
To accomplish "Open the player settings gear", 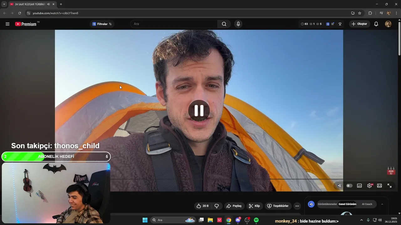I will click(369, 186).
